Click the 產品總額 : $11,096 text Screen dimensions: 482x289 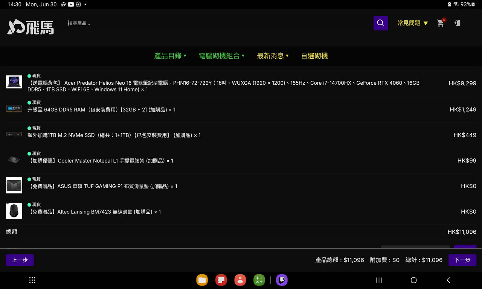click(340, 260)
